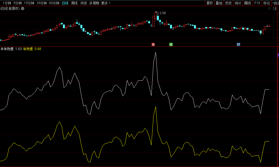This screenshot has height=167, width=279.
Task: Click the 标记 mark button
Action: pyautogui.click(x=266, y=3)
